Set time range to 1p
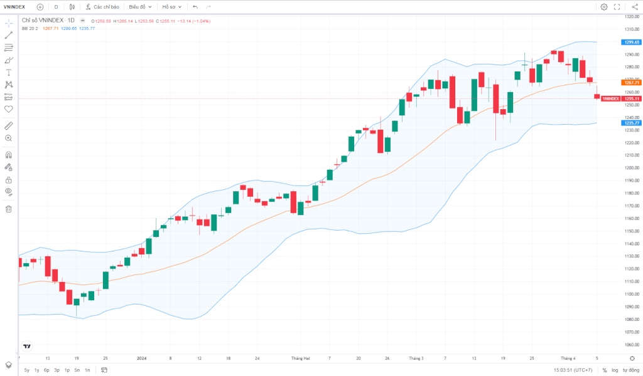The width and height of the screenshot is (643, 376). pos(67,370)
